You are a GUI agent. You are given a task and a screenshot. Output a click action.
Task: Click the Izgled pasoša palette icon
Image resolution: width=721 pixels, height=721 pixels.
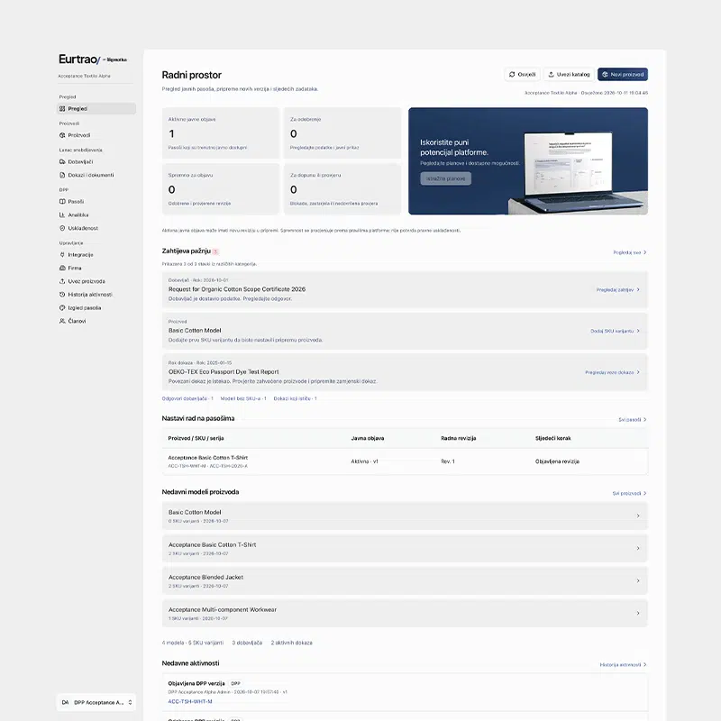click(62, 308)
